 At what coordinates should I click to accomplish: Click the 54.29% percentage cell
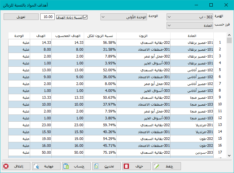click(100, 139)
